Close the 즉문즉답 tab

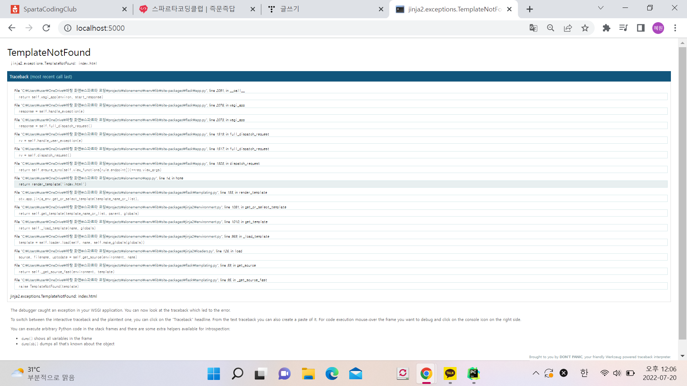[253, 9]
